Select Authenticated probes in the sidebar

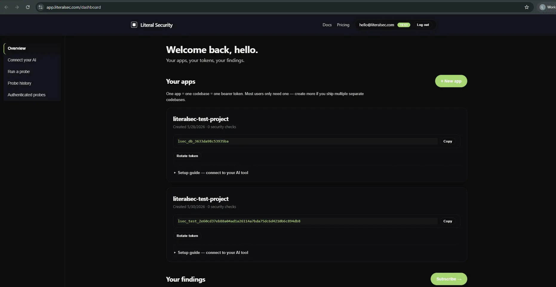32,95
